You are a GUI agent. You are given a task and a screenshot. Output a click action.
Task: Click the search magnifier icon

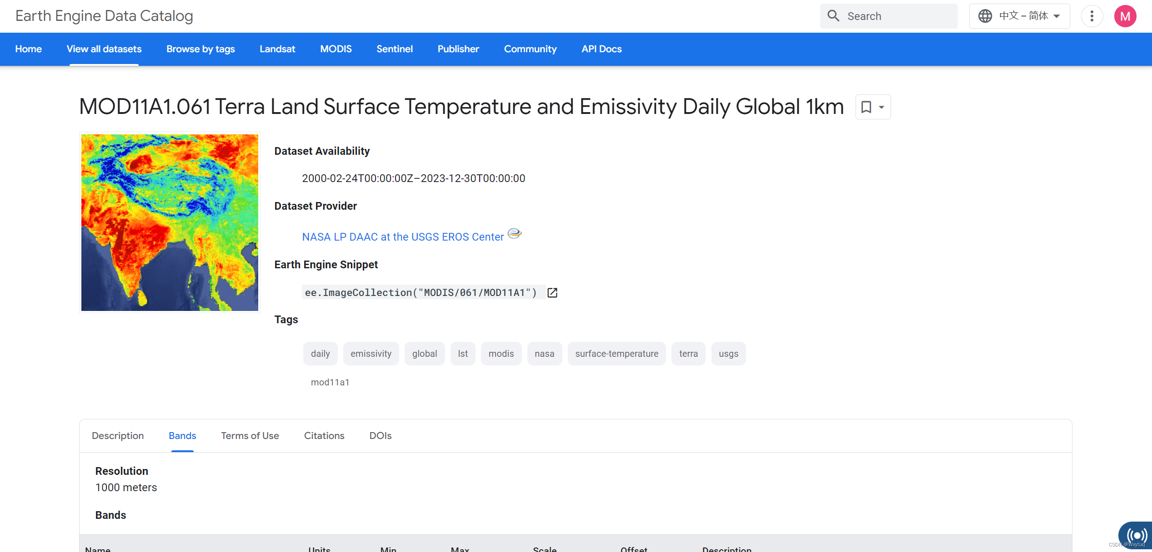(x=833, y=16)
